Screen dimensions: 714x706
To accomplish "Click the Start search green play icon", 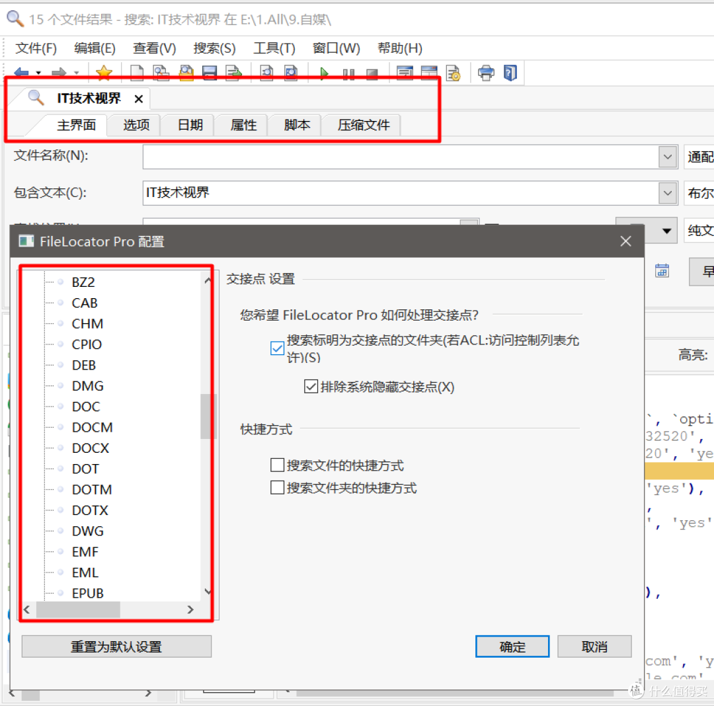I will (324, 73).
